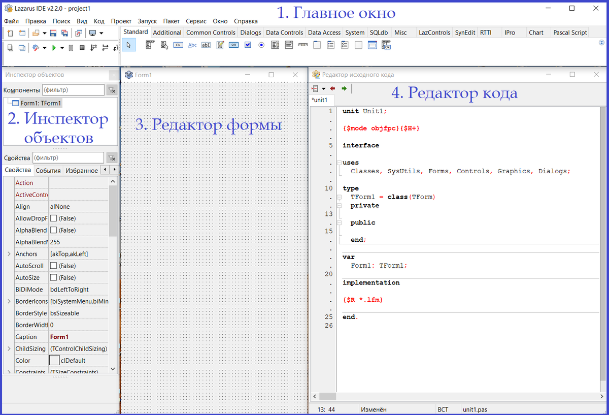
Task: Open source editor jump history dropdown arrow
Action: click(324, 88)
